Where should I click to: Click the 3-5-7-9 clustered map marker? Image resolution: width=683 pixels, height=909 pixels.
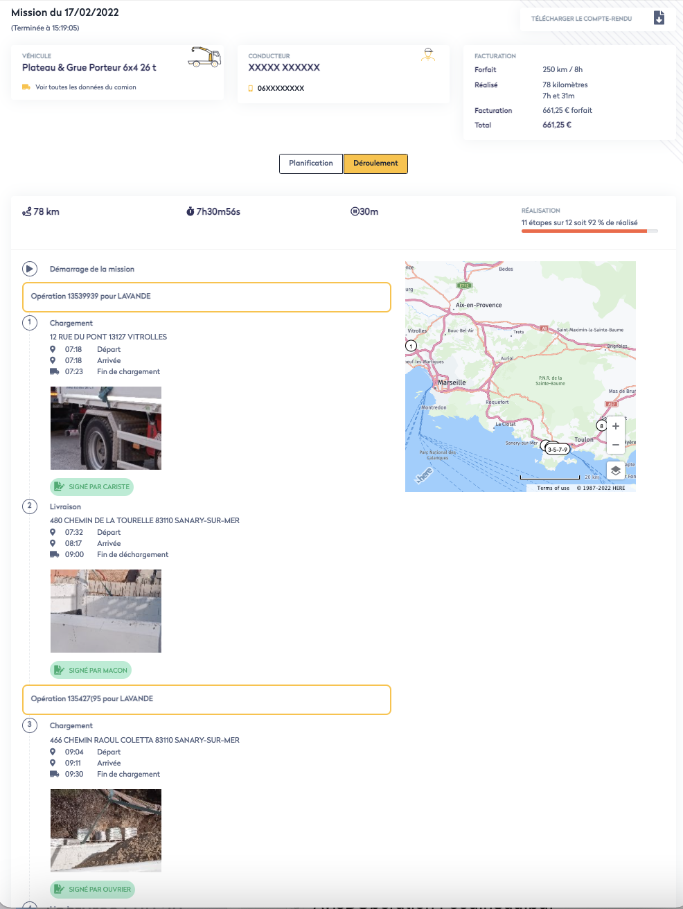pos(557,449)
